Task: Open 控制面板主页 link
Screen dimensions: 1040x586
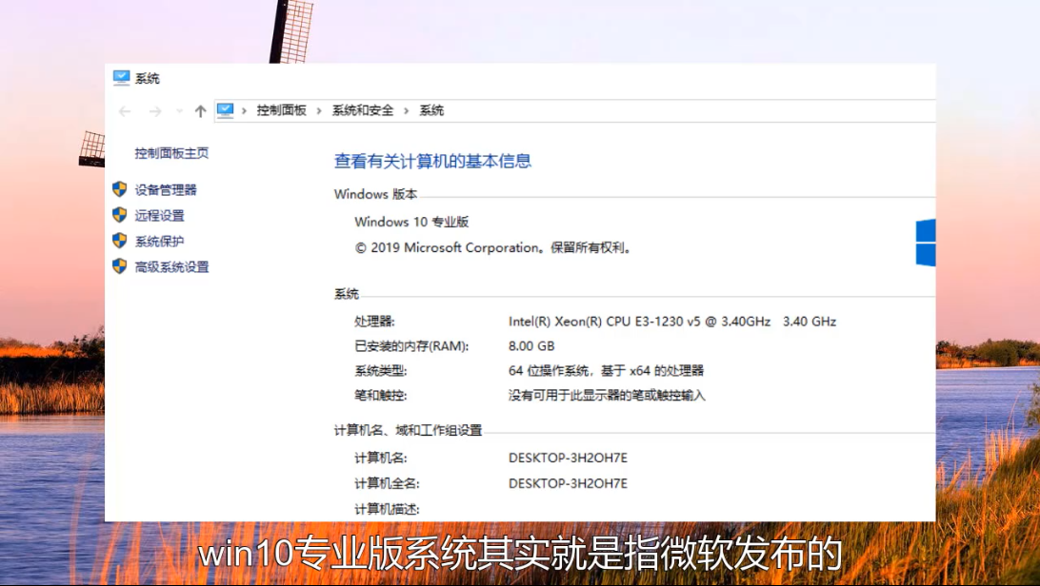Action: click(x=171, y=153)
